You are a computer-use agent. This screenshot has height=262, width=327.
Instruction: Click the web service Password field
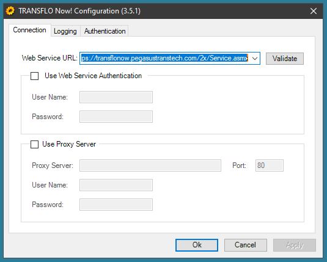[116, 117]
